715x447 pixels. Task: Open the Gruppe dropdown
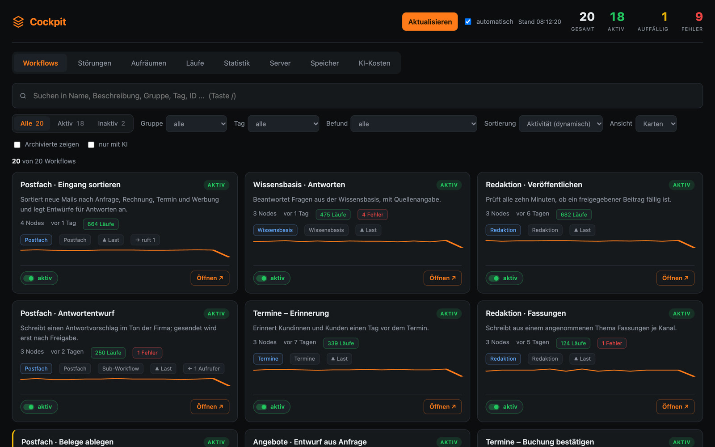pyautogui.click(x=197, y=124)
